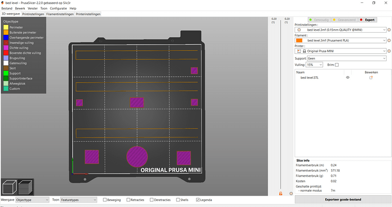Uncheck the Legenda checkbox
Image resolution: width=392 pixels, height=207 pixels.
(x=198, y=200)
